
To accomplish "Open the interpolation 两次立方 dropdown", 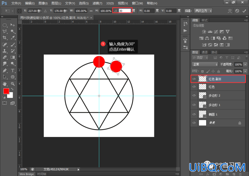I will (203, 11).
